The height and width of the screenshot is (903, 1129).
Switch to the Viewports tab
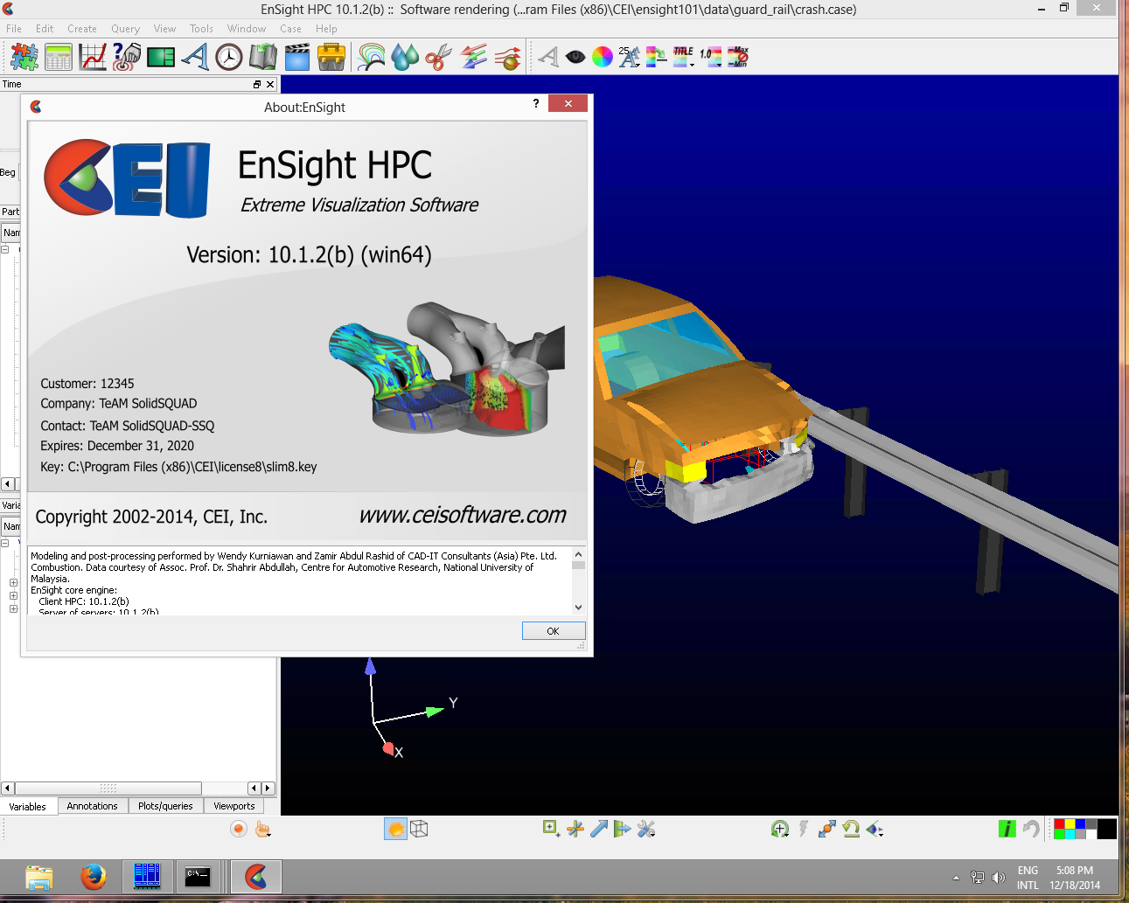(x=234, y=806)
